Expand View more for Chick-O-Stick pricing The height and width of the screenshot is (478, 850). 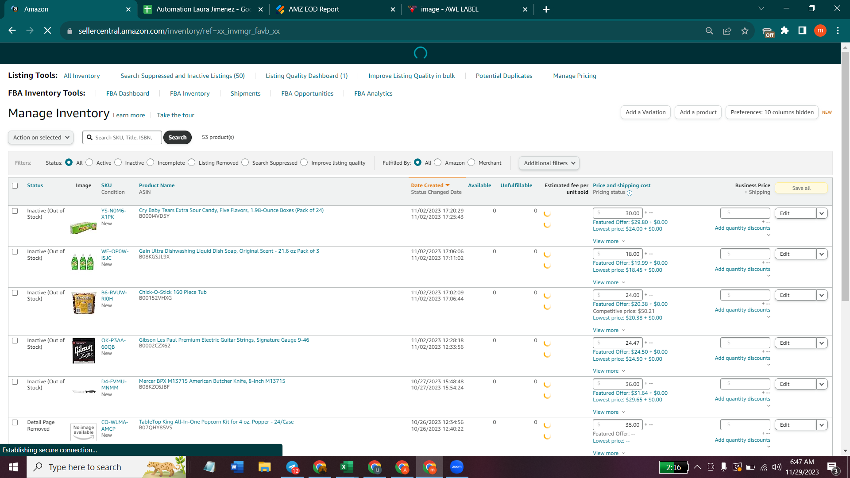609,331
